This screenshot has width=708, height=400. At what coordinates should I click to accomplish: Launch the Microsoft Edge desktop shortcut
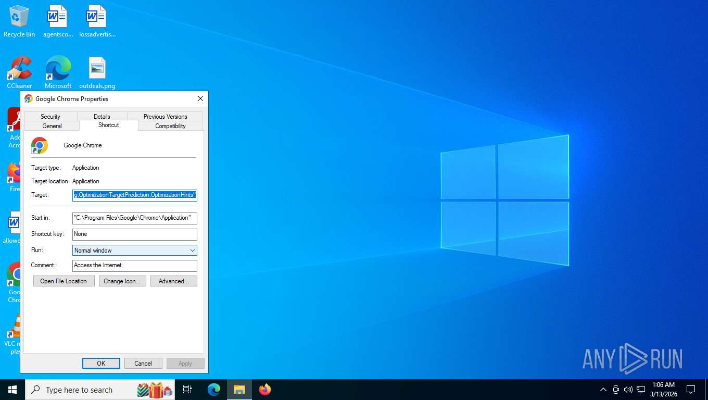point(58,72)
